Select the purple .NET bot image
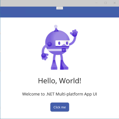This screenshot has height=119, width=119. [60, 47]
